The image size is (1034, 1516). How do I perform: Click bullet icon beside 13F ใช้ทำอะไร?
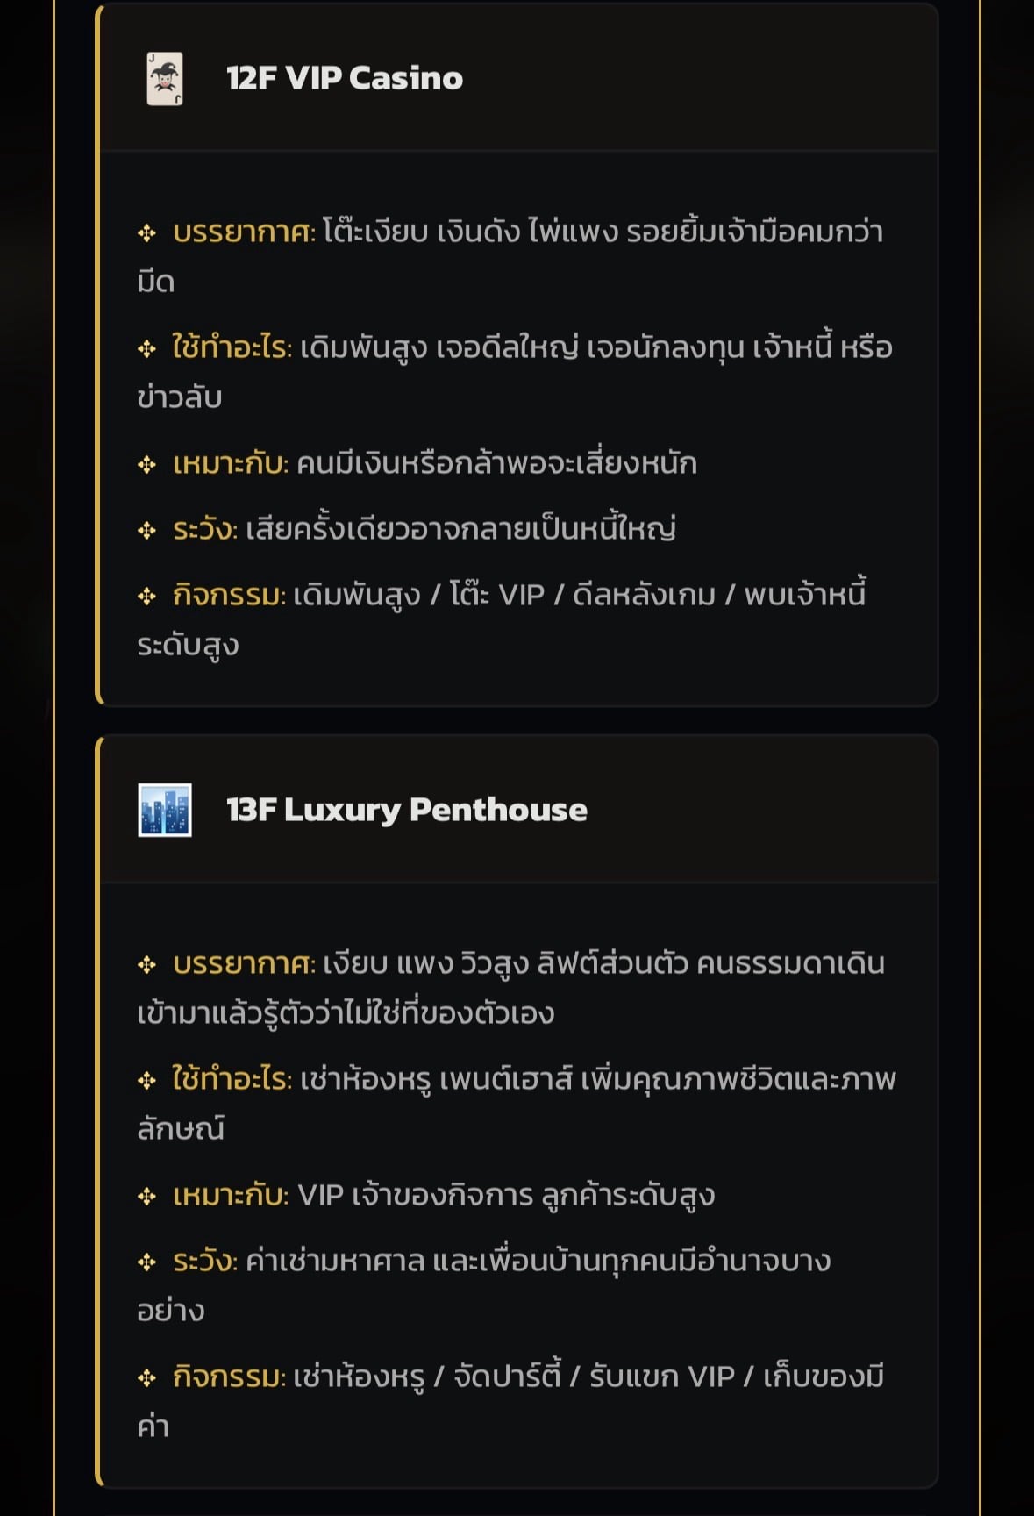click(146, 1081)
